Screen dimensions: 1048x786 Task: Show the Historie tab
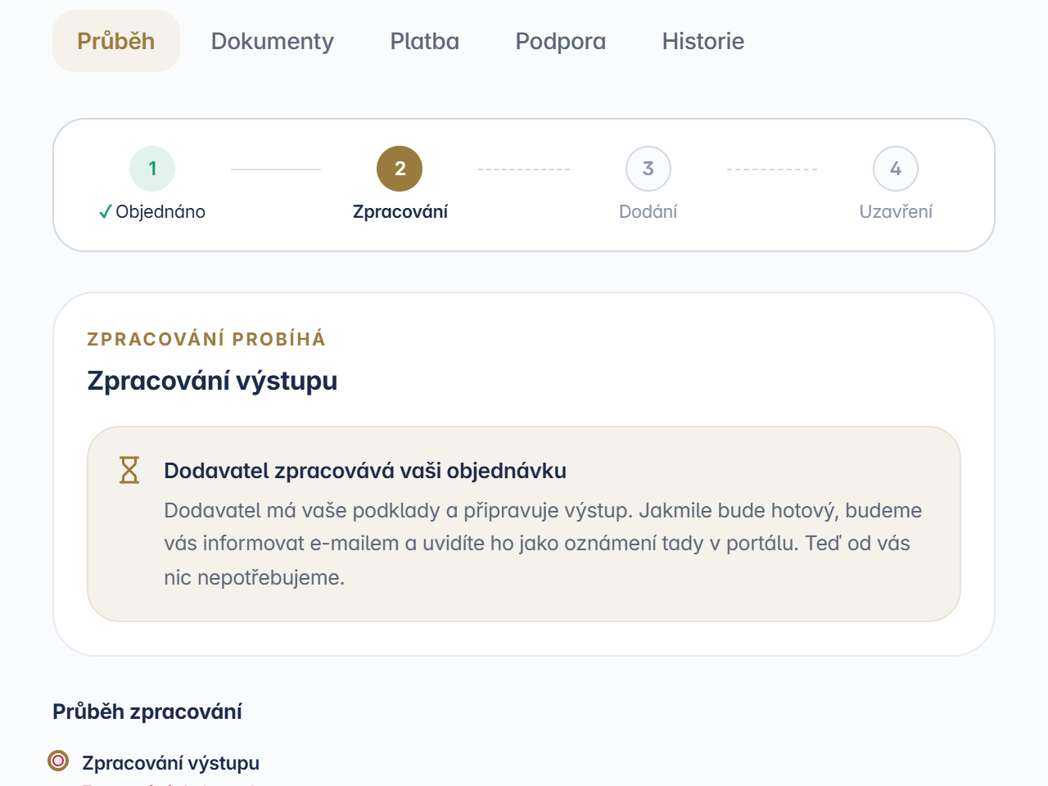[x=703, y=41]
